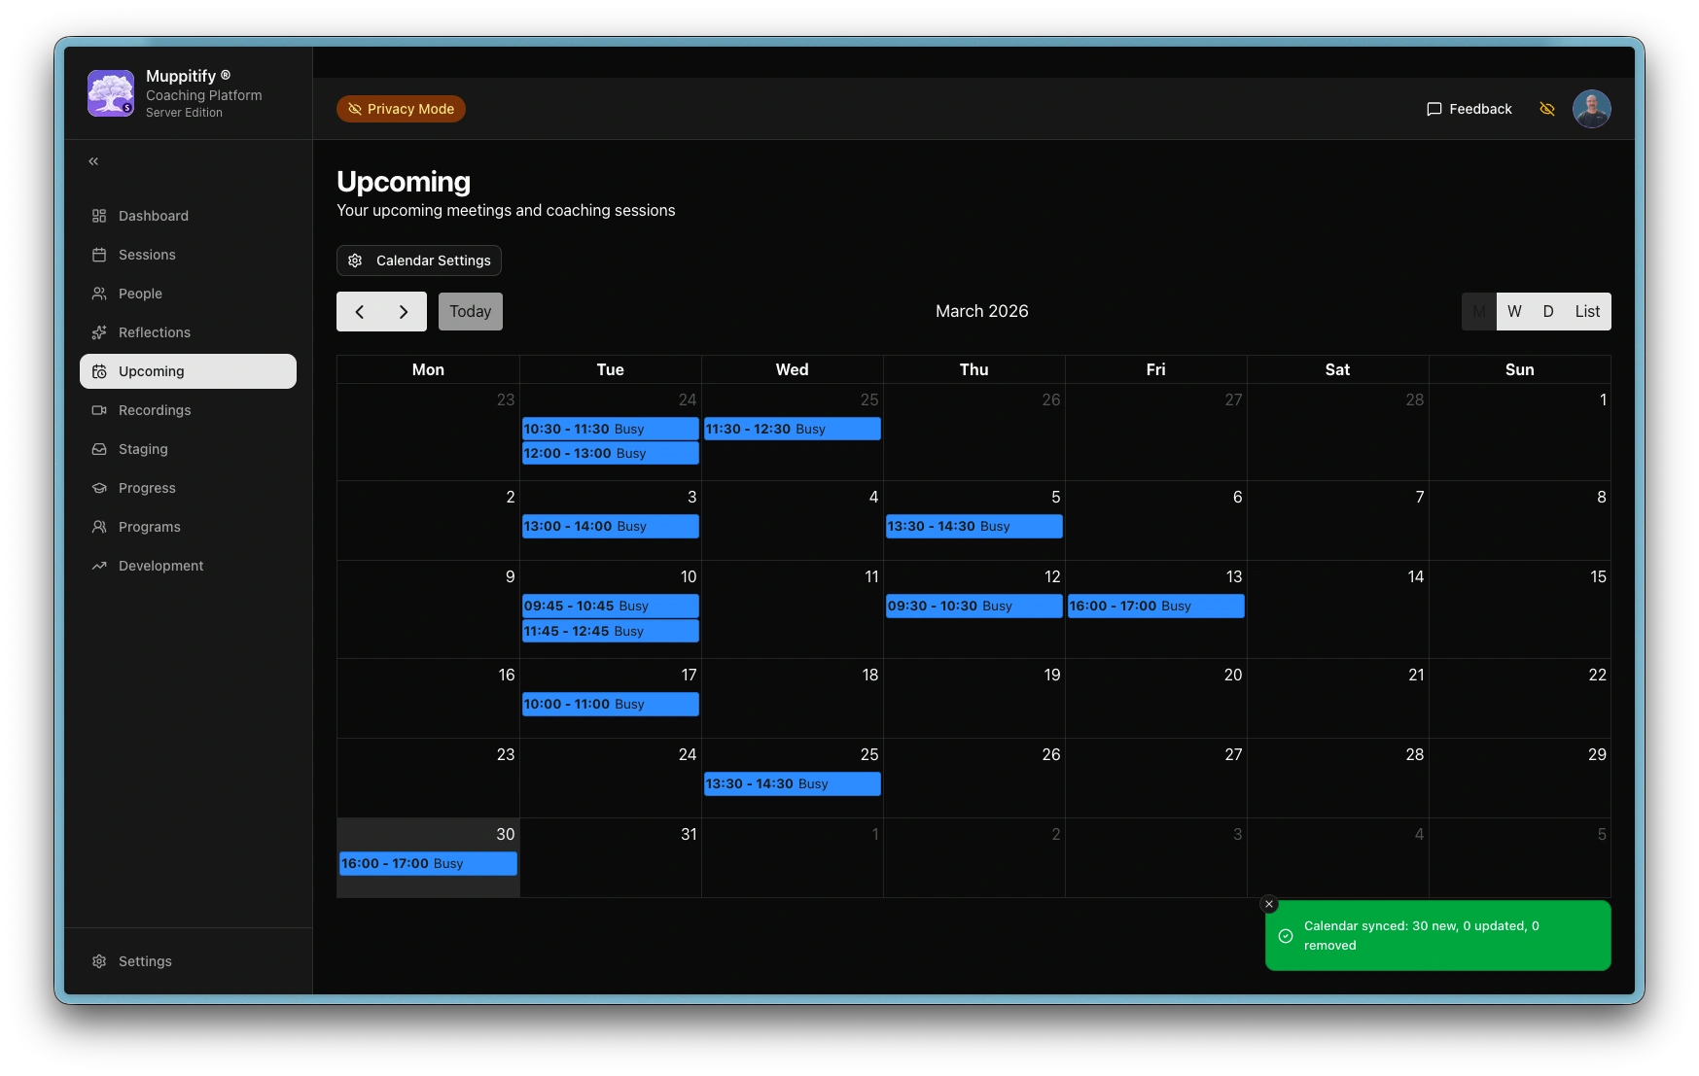Open the Progress page
The image size is (1699, 1076).
(147, 488)
